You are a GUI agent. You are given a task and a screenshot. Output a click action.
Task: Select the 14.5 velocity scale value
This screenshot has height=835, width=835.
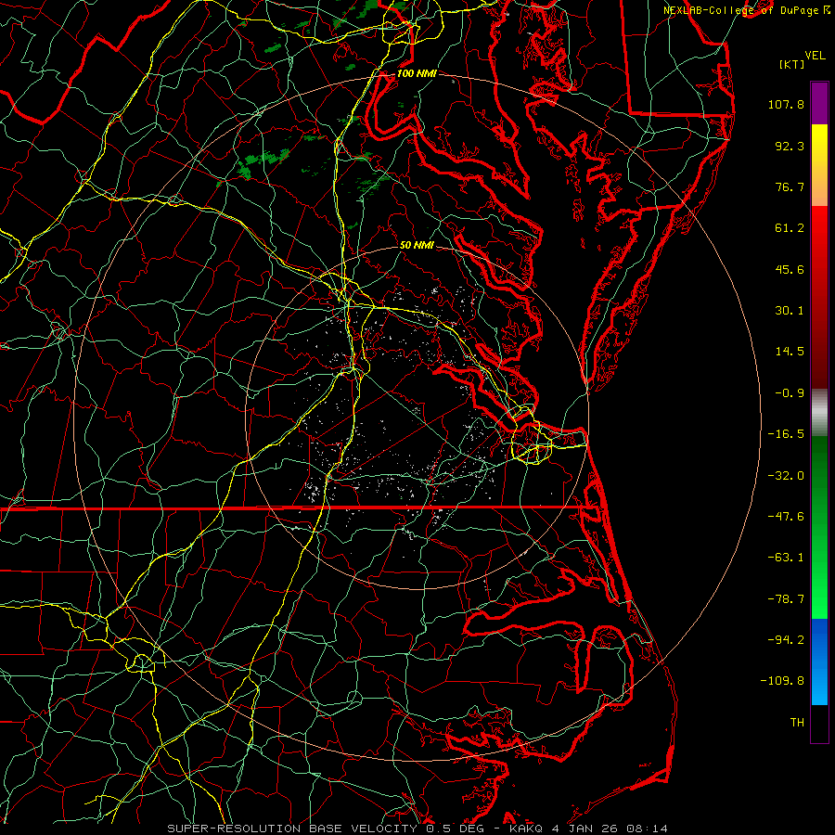790,352
